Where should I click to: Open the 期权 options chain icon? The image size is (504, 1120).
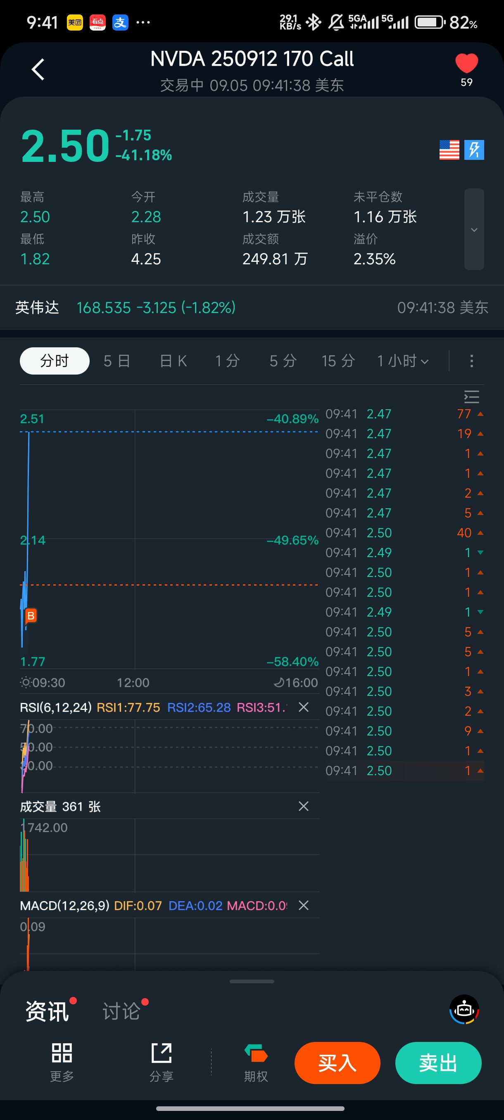coord(256,1062)
